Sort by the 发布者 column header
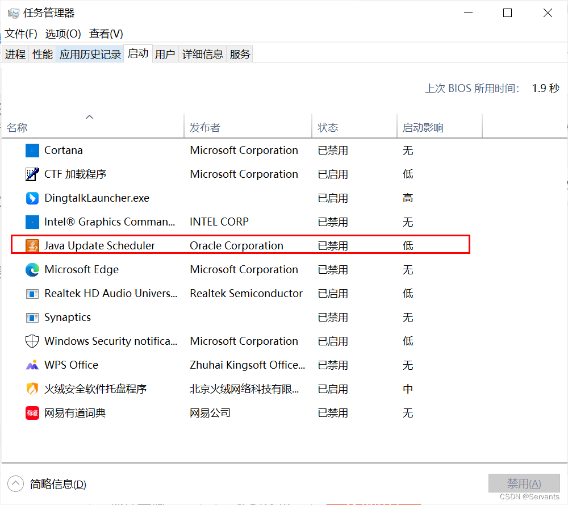Image resolution: width=568 pixels, height=505 pixels. click(248, 126)
